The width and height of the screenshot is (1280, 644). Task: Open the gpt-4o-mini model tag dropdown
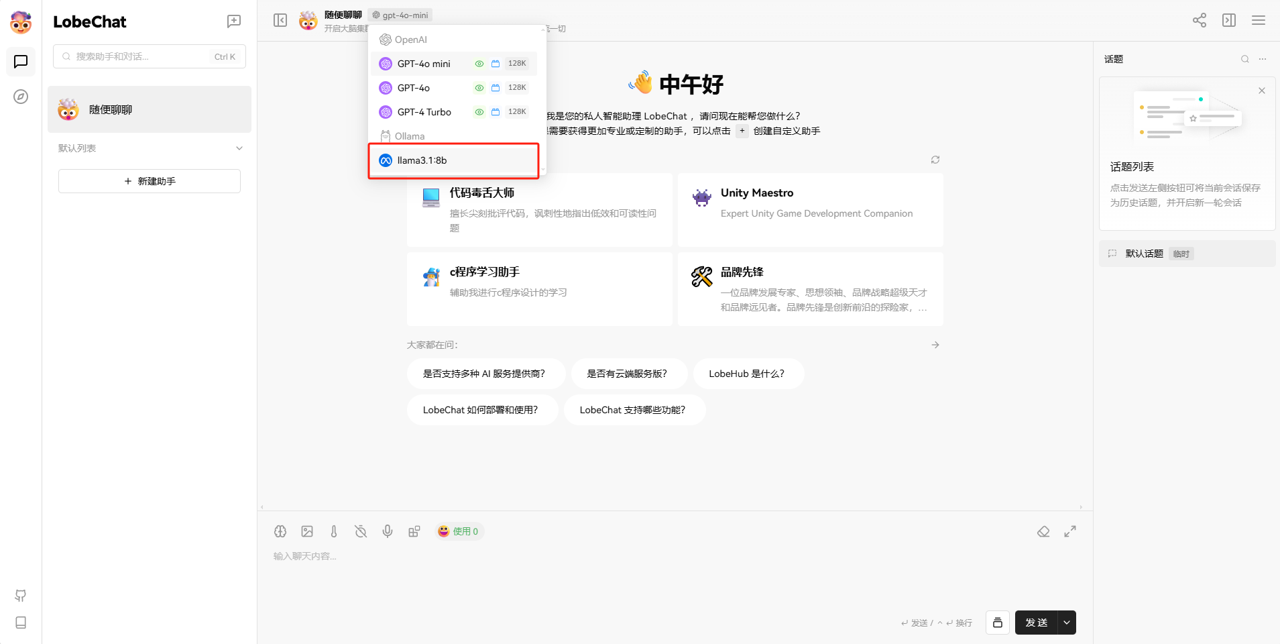coord(400,15)
